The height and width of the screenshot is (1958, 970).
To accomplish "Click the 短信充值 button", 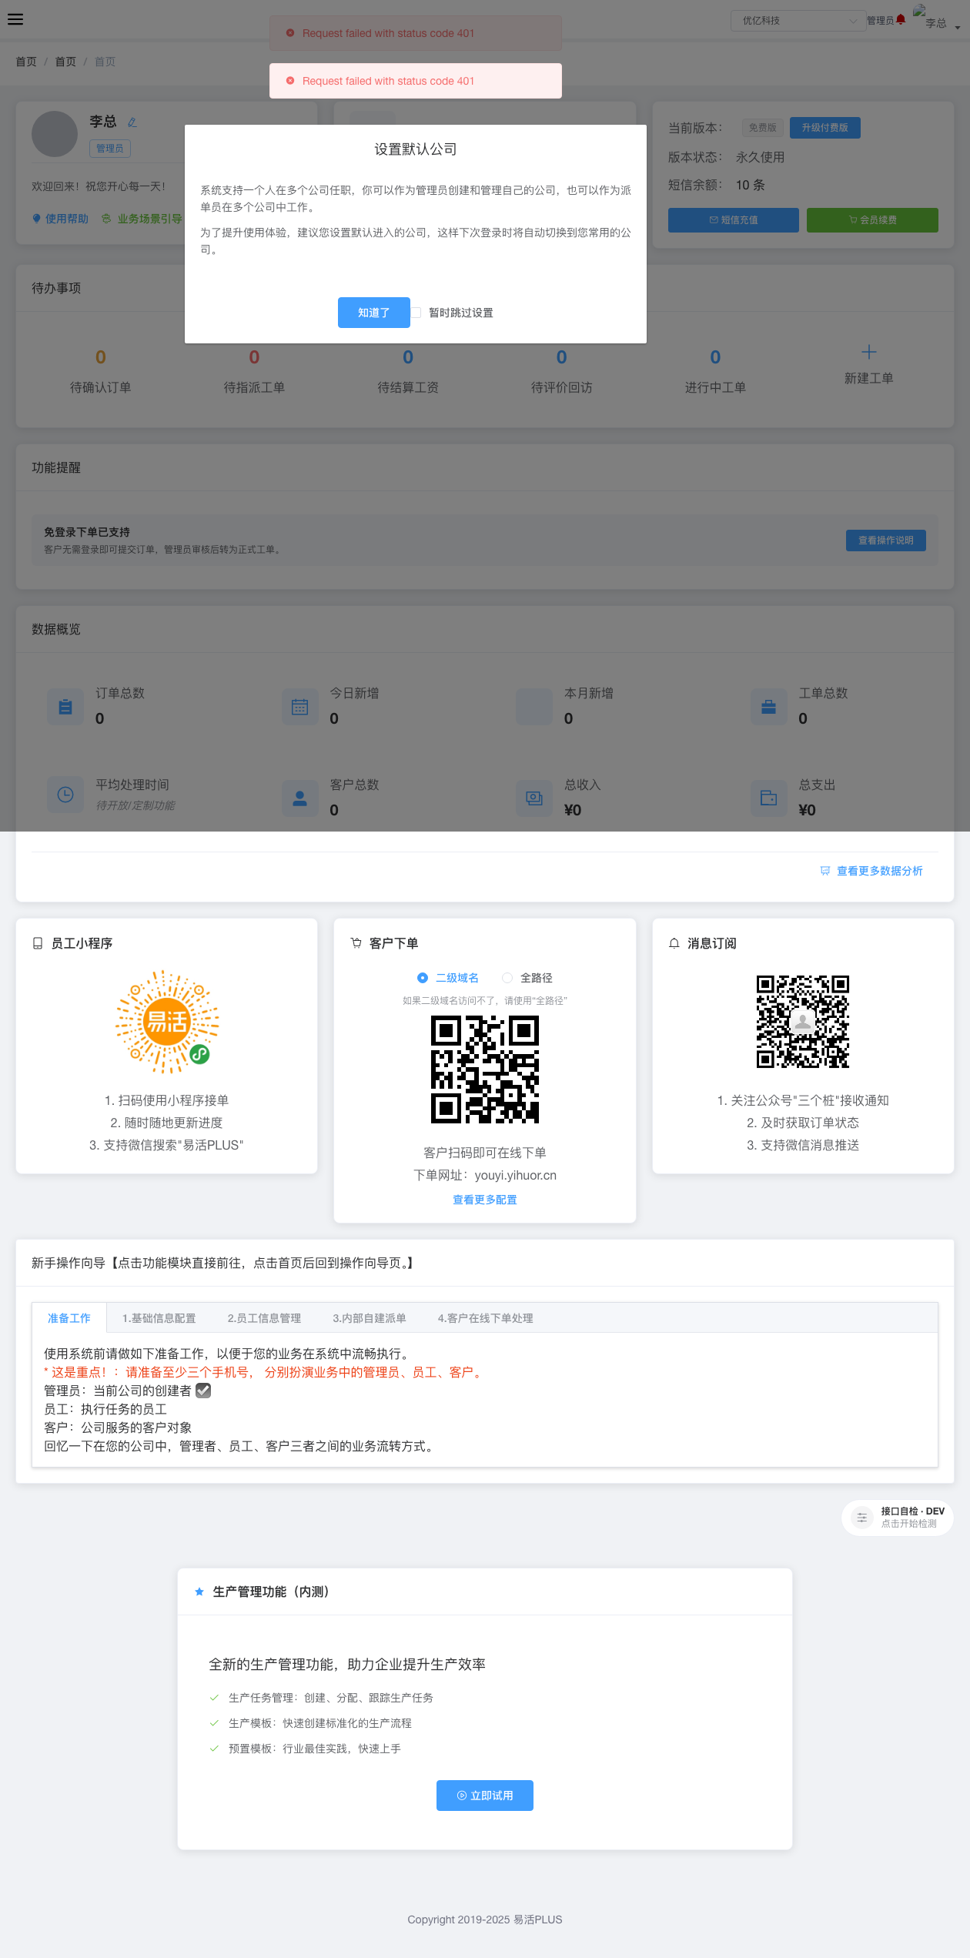I will click(733, 220).
